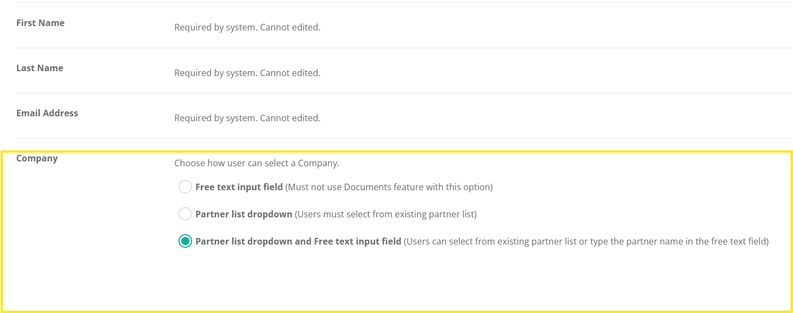
Task: Click the unselected Partner list dropdown radio circle
Action: point(185,214)
